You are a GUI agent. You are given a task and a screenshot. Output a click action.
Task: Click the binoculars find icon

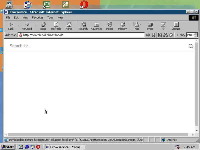coord(165,35)
